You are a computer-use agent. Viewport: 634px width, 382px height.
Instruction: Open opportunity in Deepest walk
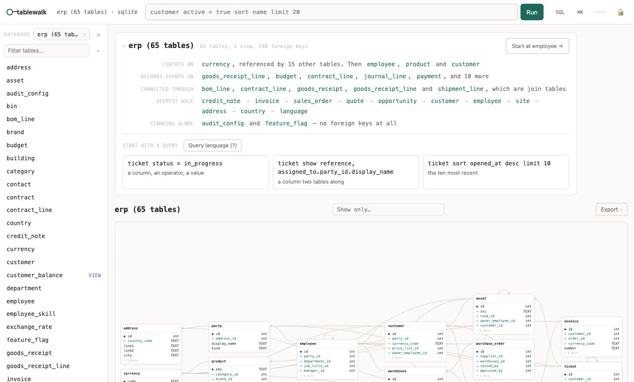(x=397, y=101)
